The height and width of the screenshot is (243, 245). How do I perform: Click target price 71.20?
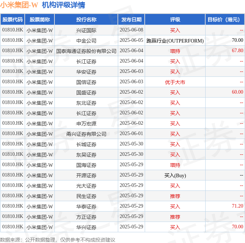point(237,206)
